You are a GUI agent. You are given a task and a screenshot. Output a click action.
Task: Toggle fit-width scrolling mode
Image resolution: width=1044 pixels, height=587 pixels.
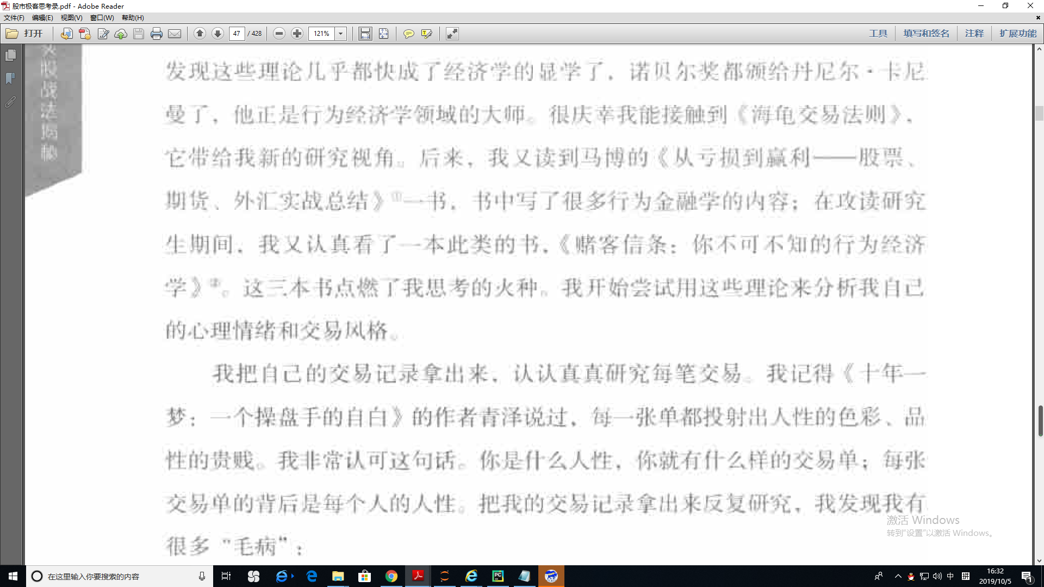coord(365,34)
